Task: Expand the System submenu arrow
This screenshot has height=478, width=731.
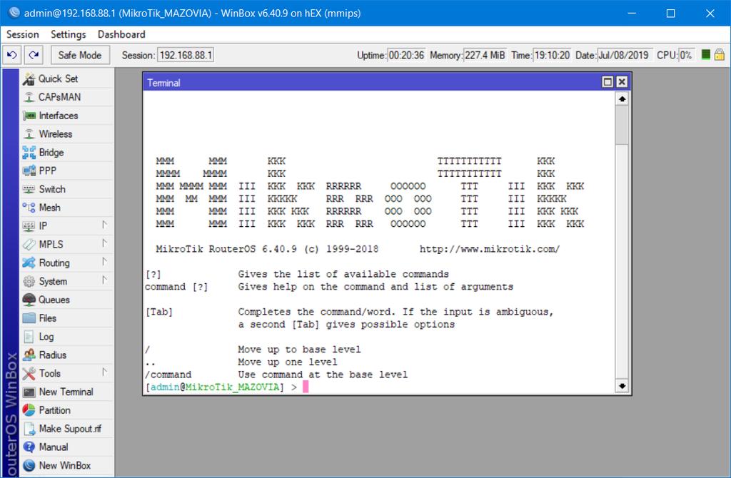Action: [x=104, y=280]
